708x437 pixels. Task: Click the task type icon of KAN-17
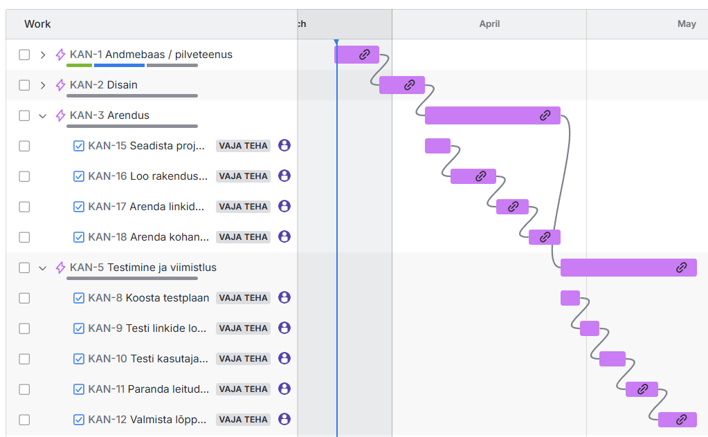79,207
